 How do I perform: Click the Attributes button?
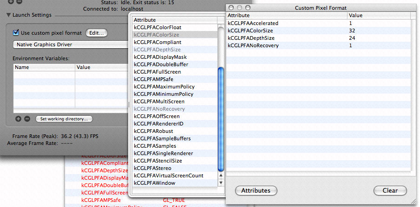[x=256, y=190]
